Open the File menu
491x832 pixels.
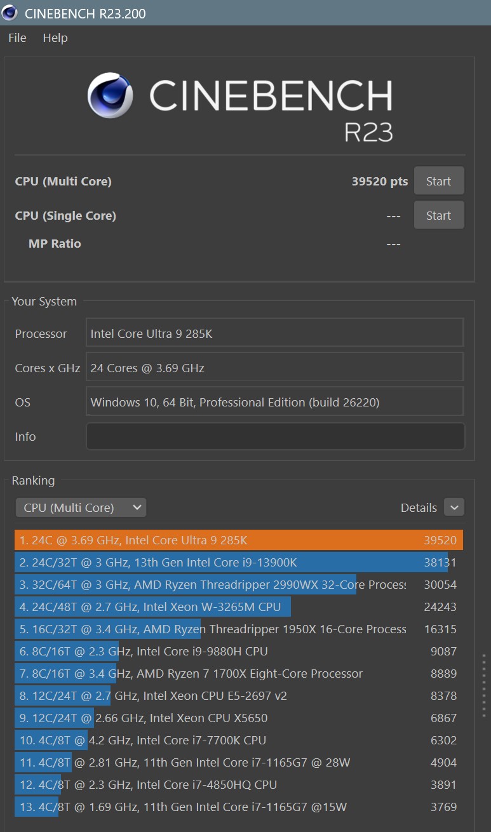[x=17, y=38]
